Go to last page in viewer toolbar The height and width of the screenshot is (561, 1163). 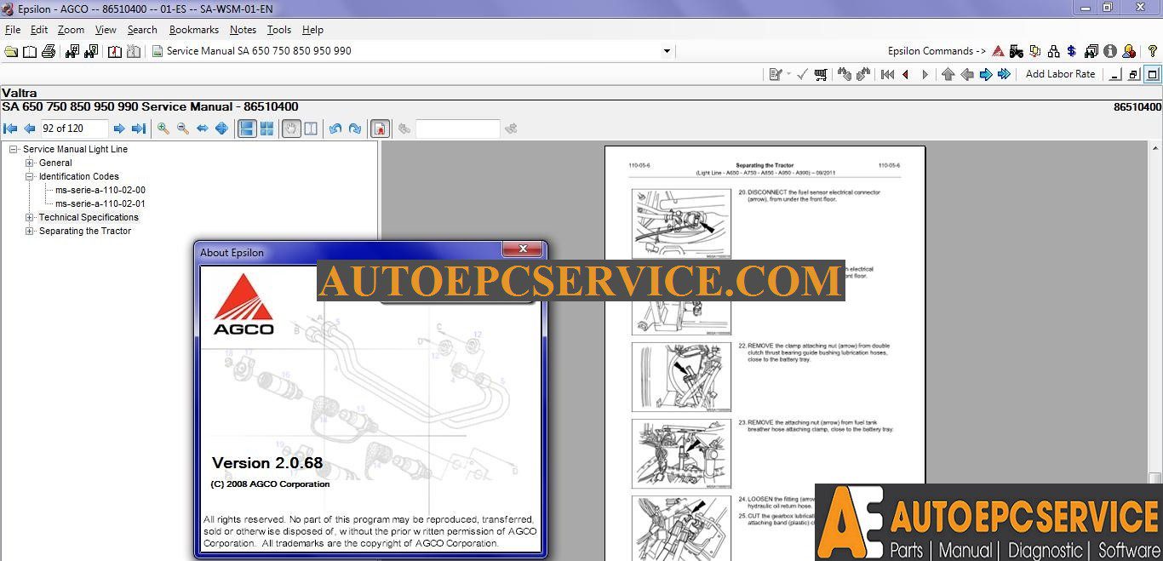pos(138,129)
